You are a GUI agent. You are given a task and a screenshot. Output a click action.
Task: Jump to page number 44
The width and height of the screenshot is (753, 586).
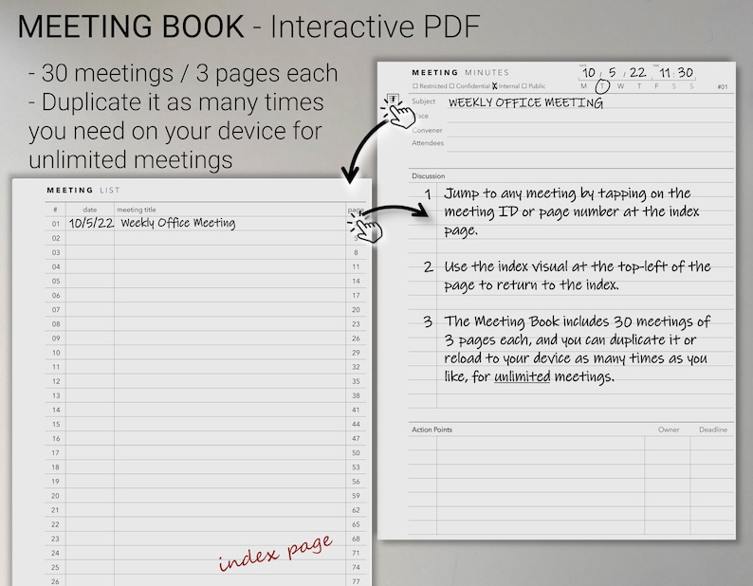click(x=356, y=424)
